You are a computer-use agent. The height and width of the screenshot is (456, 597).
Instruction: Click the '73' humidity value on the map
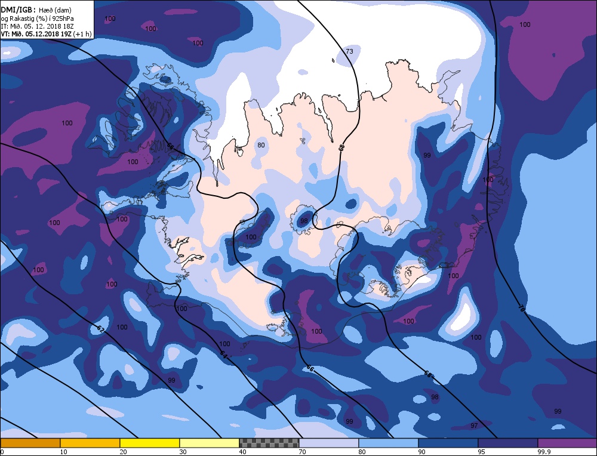[349, 51]
